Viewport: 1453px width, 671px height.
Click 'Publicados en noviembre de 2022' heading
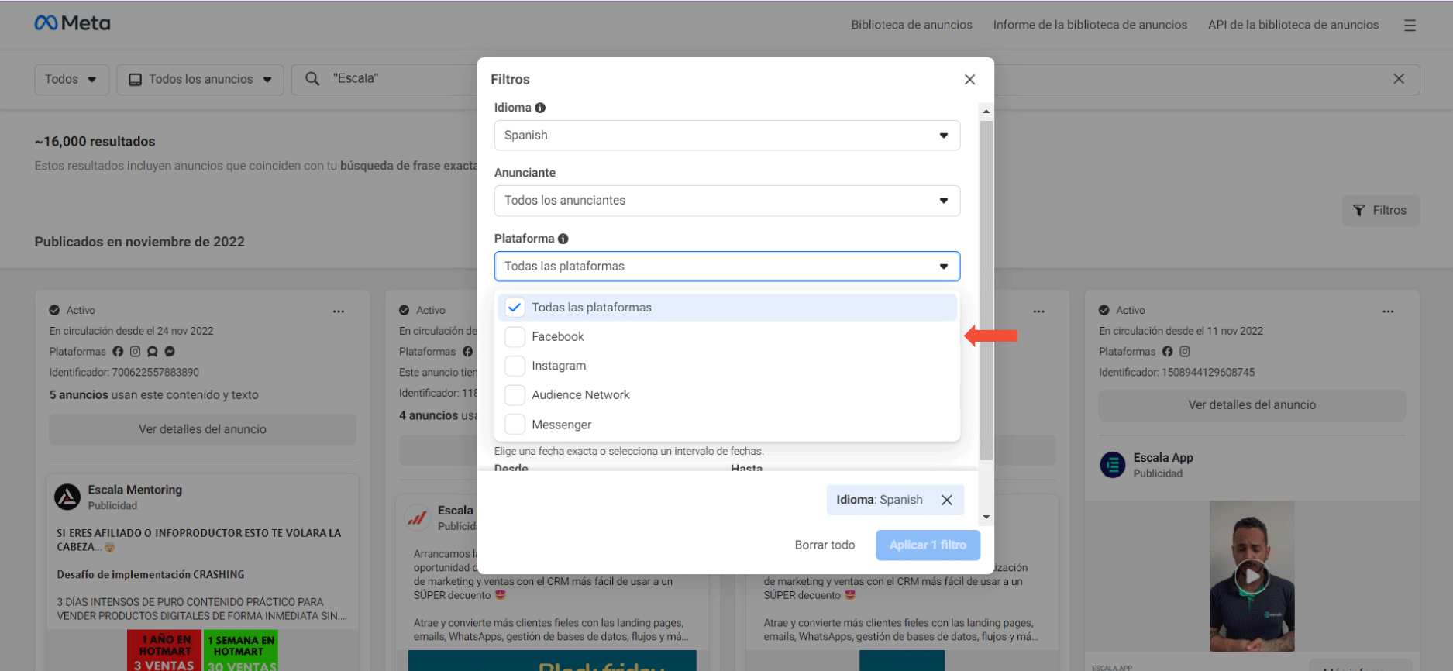(x=139, y=242)
